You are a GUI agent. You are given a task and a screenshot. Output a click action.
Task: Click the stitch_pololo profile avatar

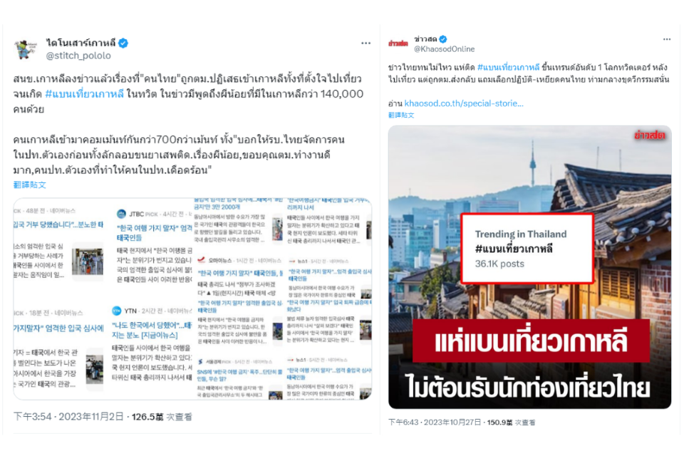point(26,48)
